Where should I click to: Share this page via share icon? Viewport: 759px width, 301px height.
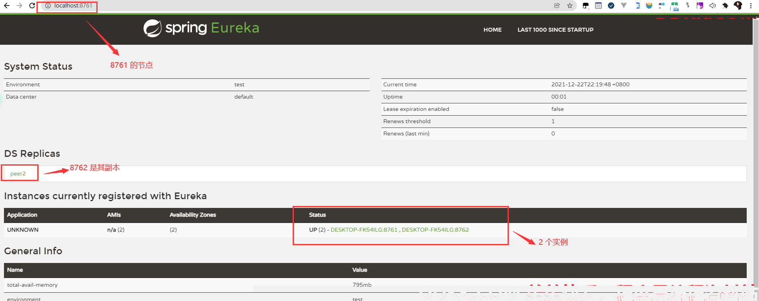[x=557, y=6]
